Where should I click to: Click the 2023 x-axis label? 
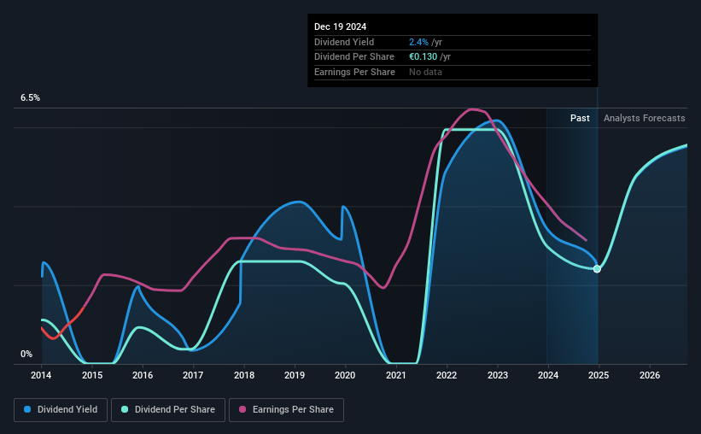498,375
